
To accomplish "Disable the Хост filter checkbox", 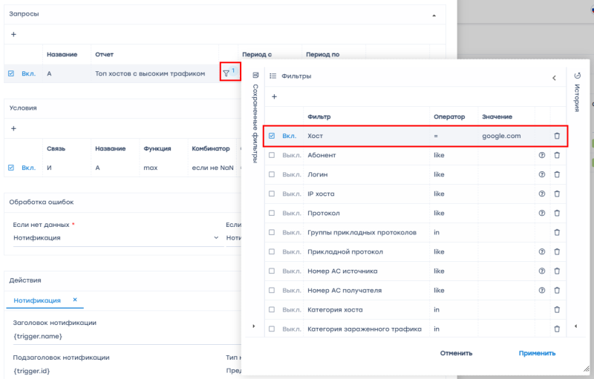I will (272, 136).
